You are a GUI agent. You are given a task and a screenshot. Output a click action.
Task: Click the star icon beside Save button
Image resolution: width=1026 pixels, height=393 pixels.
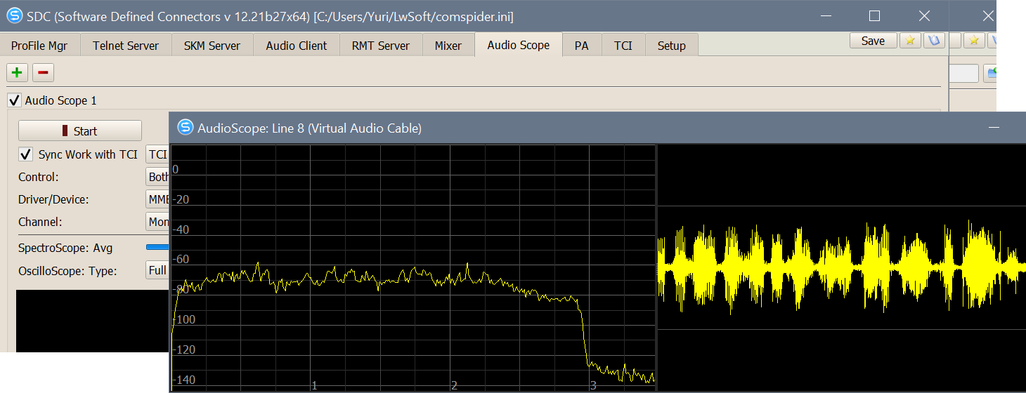click(x=910, y=41)
